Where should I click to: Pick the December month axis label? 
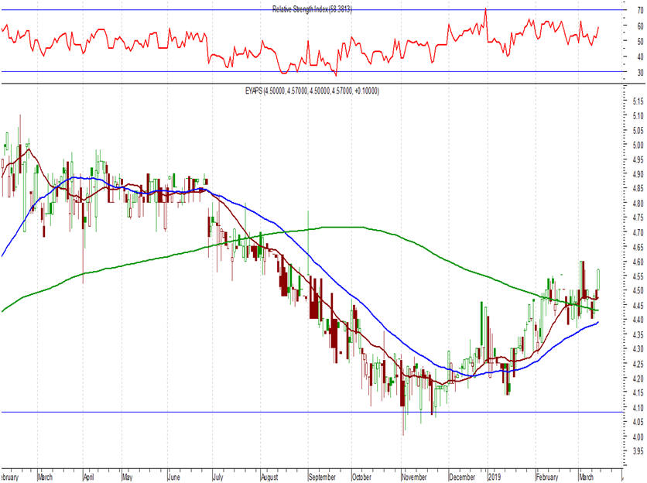click(x=462, y=477)
